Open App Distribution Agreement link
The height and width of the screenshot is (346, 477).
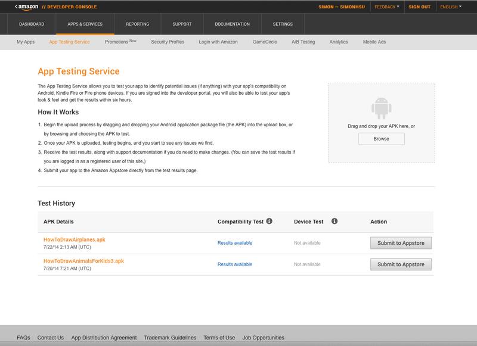[104, 338]
